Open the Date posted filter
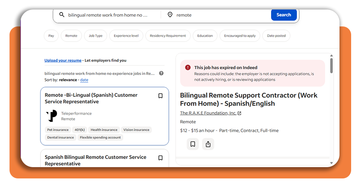 [x=276, y=36]
